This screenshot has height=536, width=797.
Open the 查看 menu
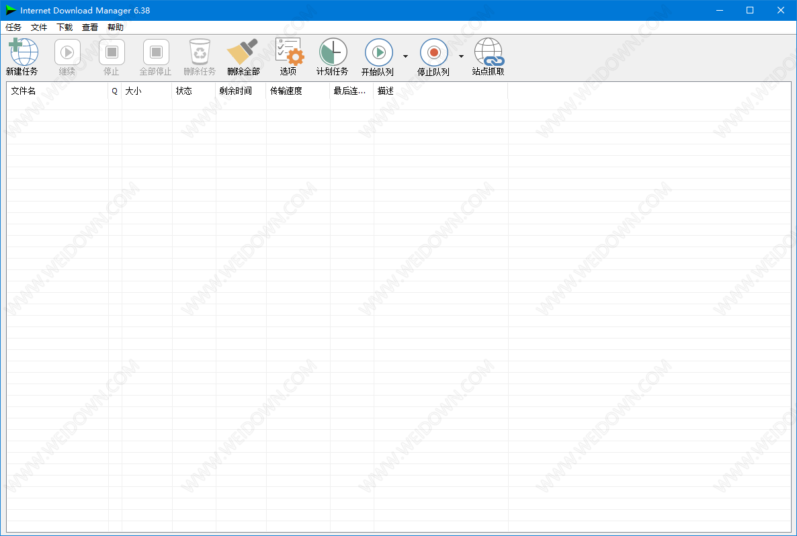[x=90, y=28]
